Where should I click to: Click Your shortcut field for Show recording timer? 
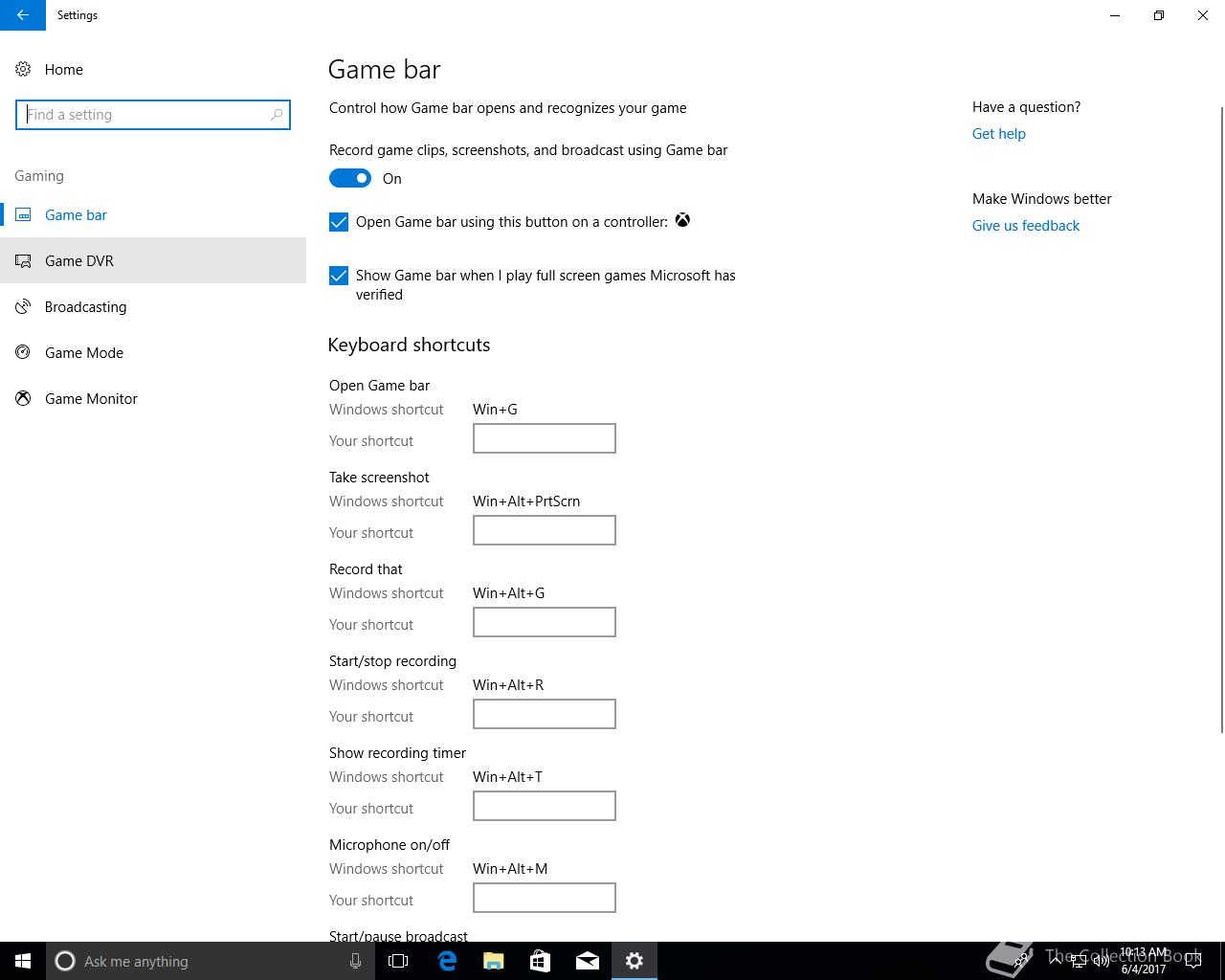click(x=545, y=806)
